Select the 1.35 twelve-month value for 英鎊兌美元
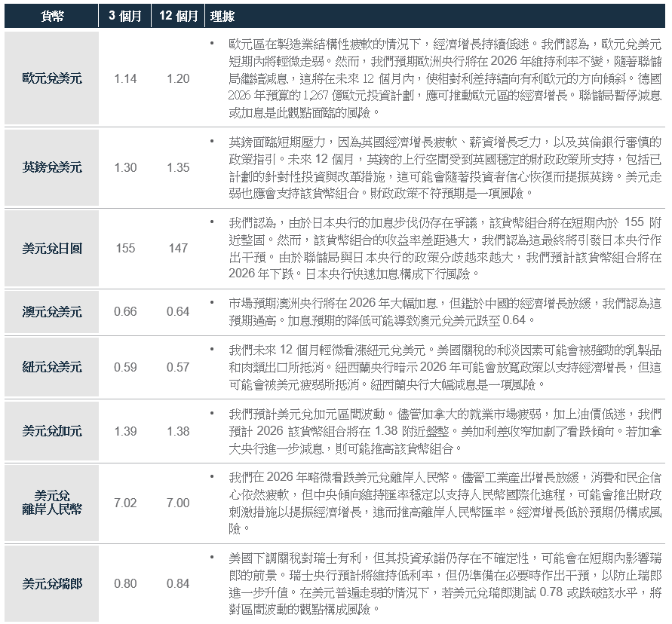 coord(178,167)
